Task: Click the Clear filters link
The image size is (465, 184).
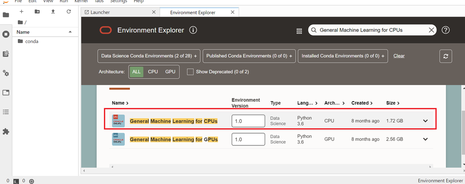Action: (x=399, y=56)
